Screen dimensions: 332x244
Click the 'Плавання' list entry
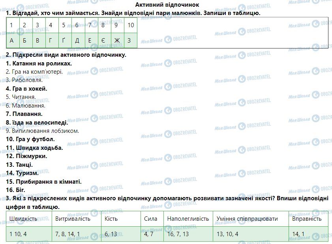click(x=24, y=114)
